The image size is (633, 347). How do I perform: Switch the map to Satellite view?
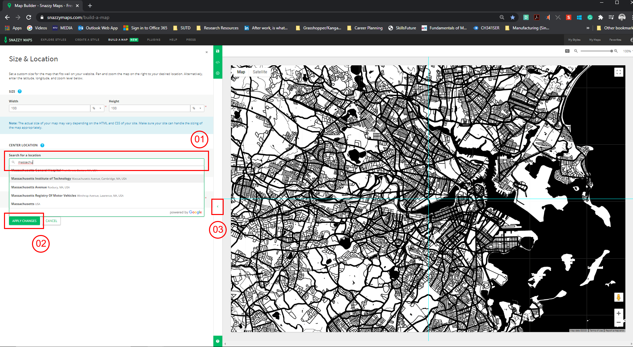coord(260,72)
